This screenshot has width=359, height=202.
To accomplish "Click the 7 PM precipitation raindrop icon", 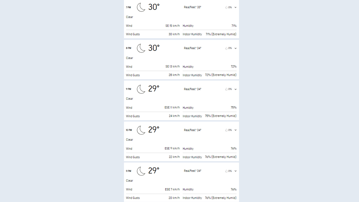I will click(226, 7).
